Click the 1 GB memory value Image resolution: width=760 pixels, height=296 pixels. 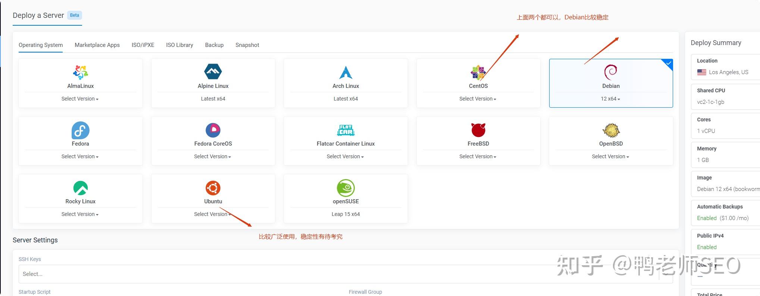703,160
